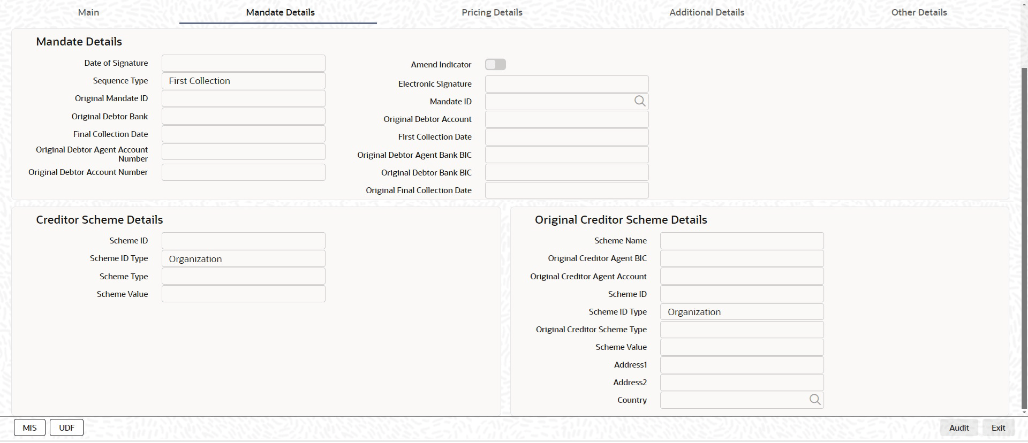Viewport: 1028px width, 443px height.
Task: Focus the Electronic Signature field
Action: coord(567,84)
